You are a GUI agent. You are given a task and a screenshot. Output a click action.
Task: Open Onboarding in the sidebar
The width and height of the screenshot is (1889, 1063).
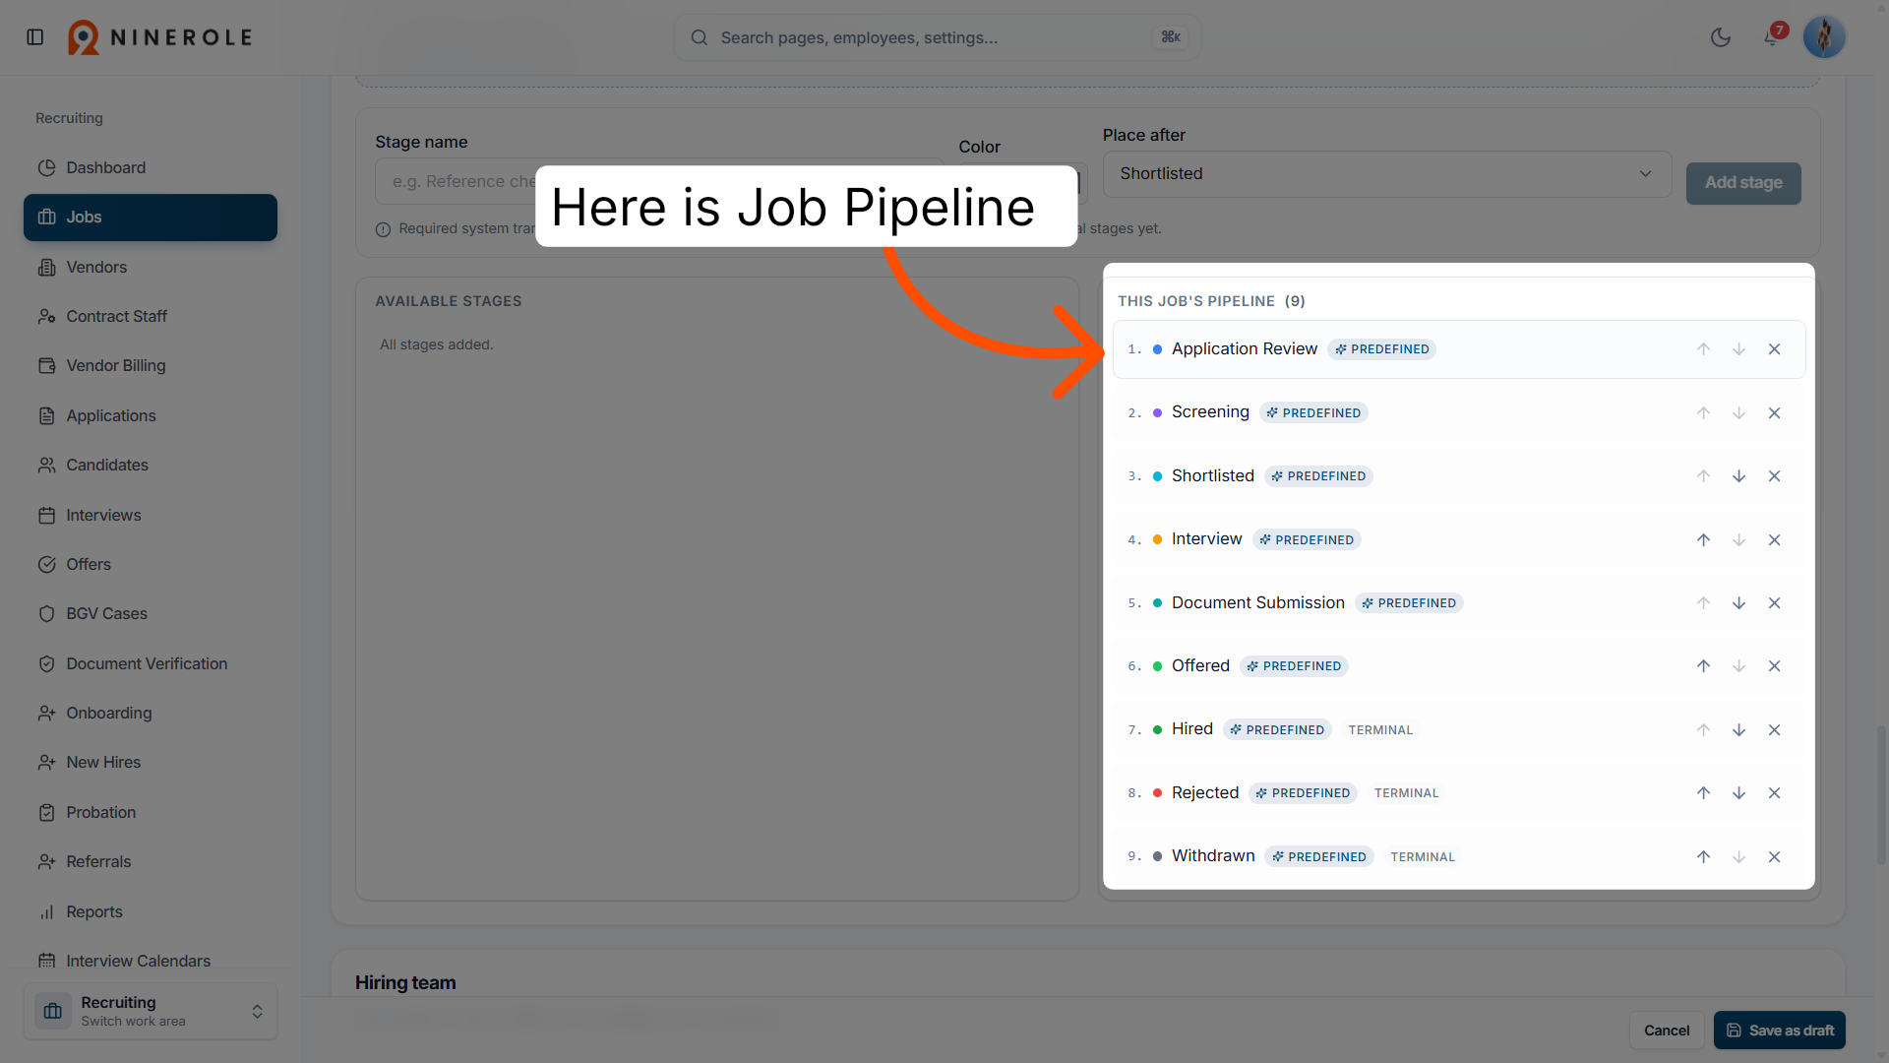(x=151, y=713)
